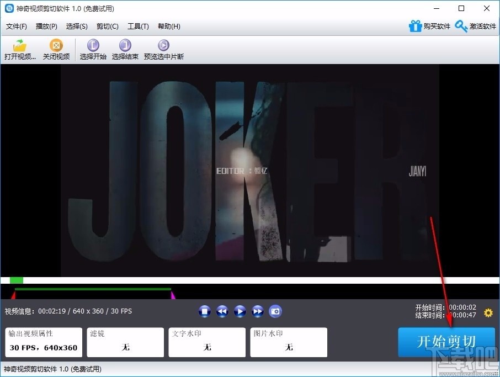This screenshot has width=500, height=377.
Task: Set selection start with 选择开始
Action: (x=93, y=50)
